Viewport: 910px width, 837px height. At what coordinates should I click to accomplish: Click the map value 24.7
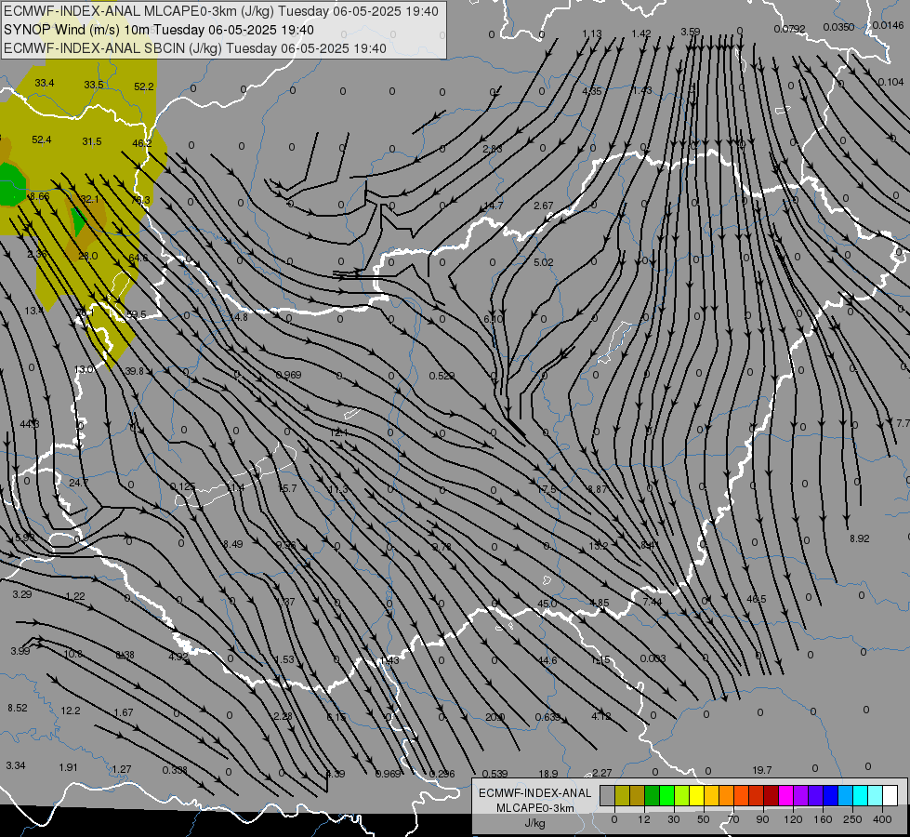click(x=78, y=483)
